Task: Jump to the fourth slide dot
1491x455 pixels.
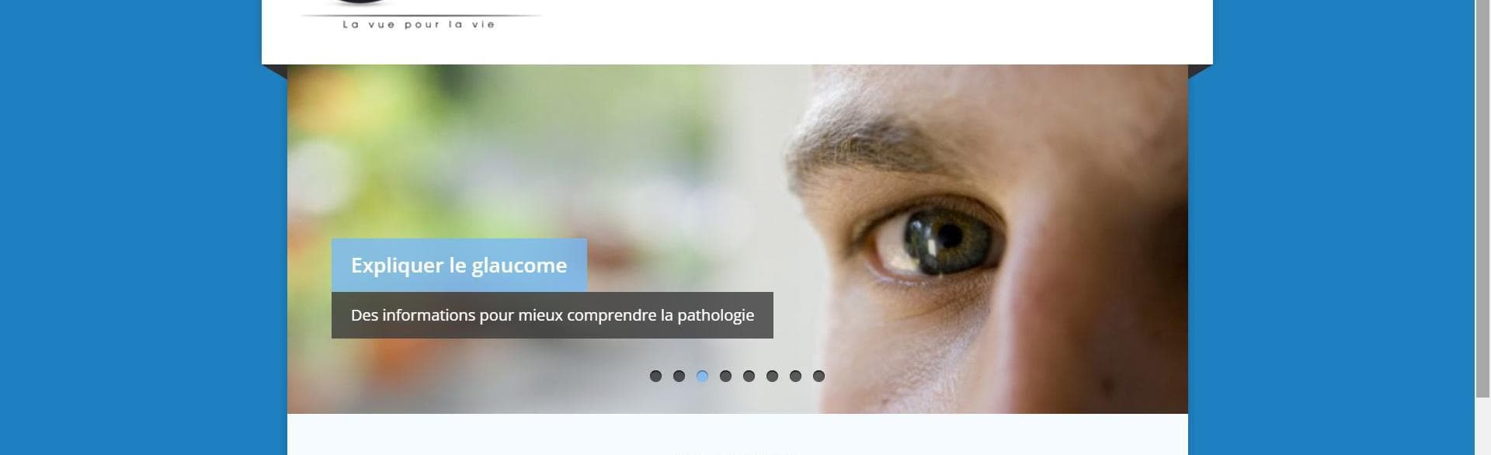Action: tap(725, 376)
